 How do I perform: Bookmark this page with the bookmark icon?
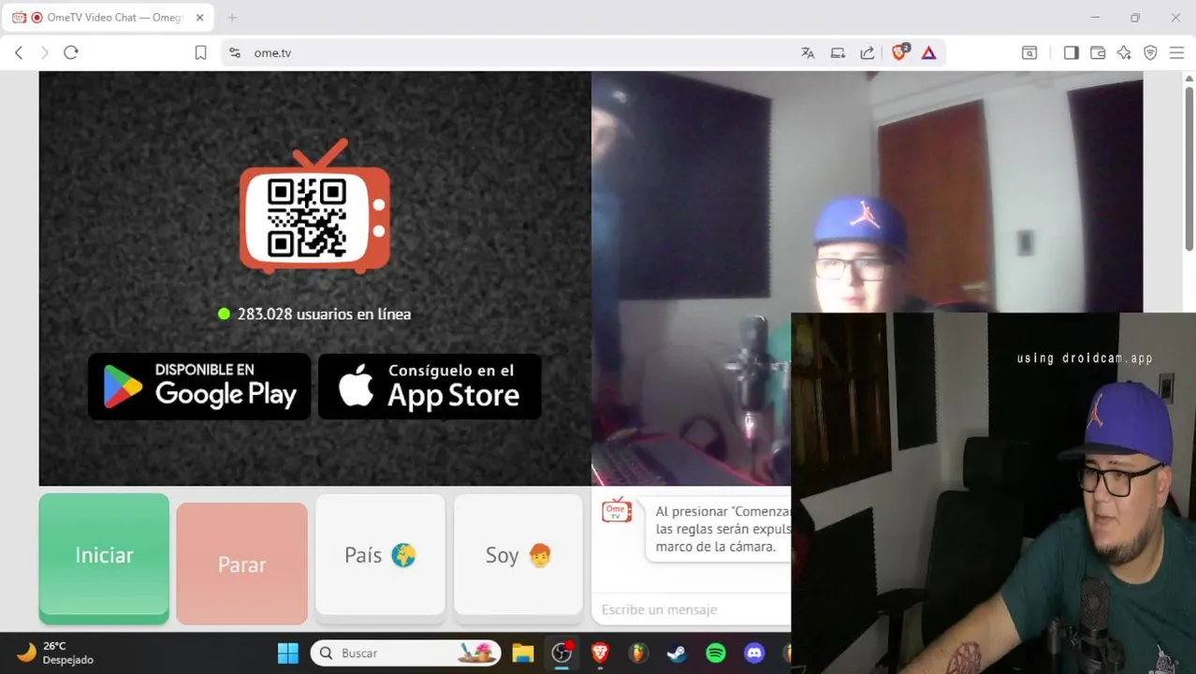tap(200, 53)
